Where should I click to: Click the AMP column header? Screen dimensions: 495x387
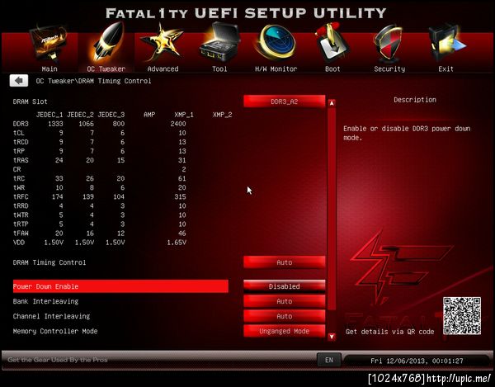coord(149,115)
